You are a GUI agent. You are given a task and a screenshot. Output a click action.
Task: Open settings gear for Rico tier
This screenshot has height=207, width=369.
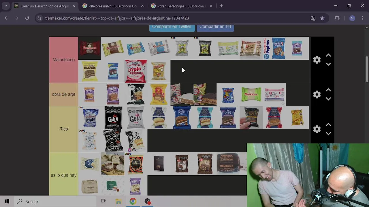pos(317,129)
